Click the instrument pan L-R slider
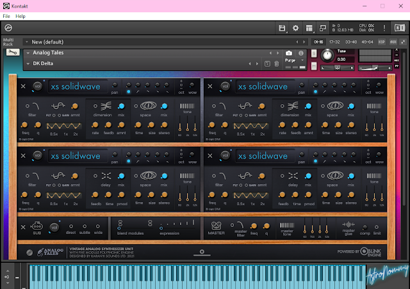410x289 pixels. click(x=338, y=68)
